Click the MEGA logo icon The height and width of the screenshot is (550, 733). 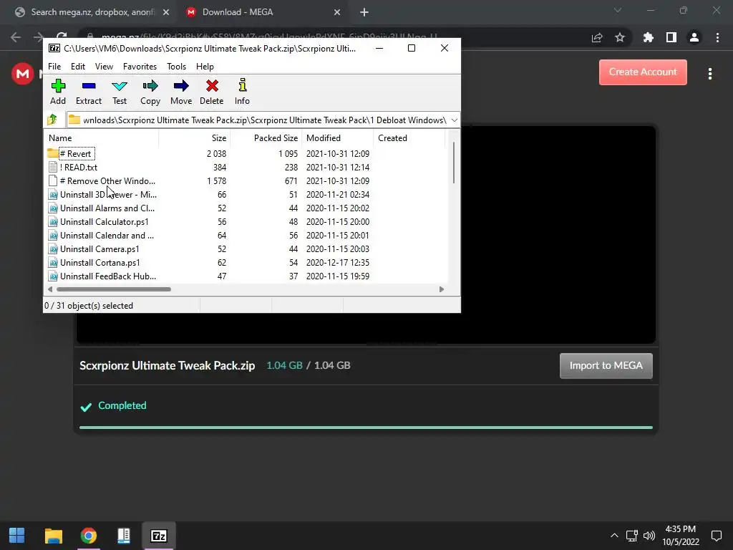coord(22,74)
